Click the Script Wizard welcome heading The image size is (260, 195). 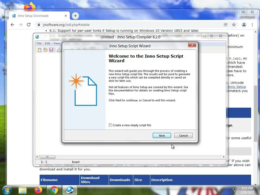146,58
